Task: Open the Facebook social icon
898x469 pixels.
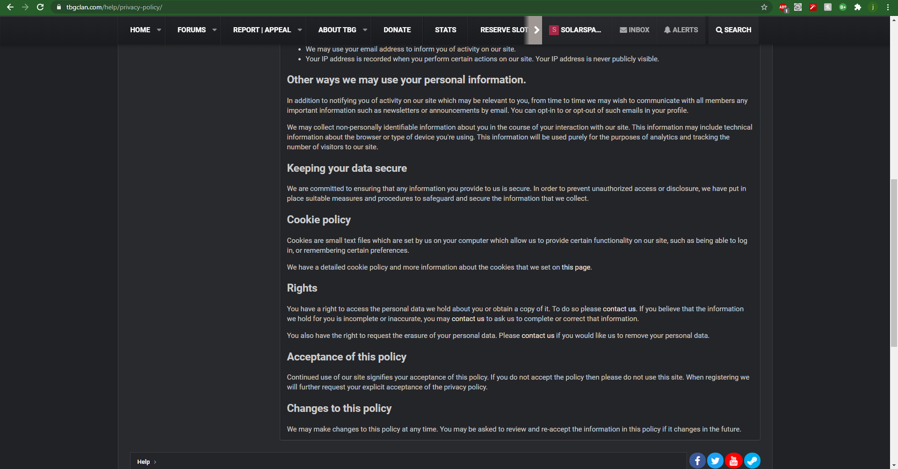Action: [x=697, y=461]
